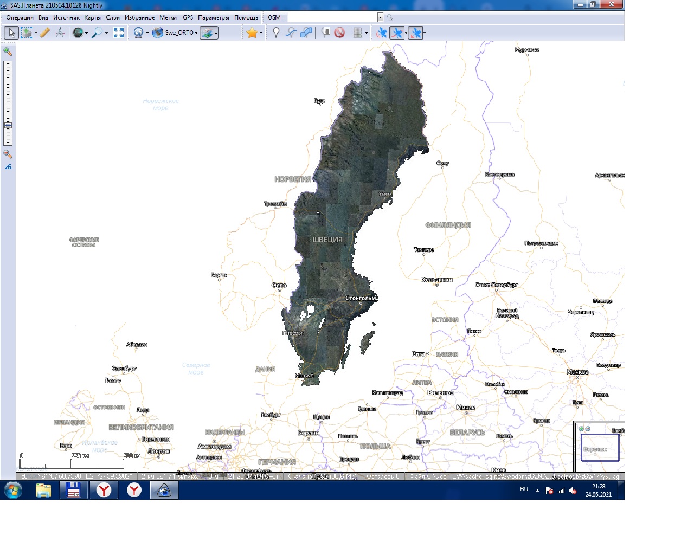Expand the selection tool dropdown arrow
This screenshot has width=694, height=555.
click(36, 33)
